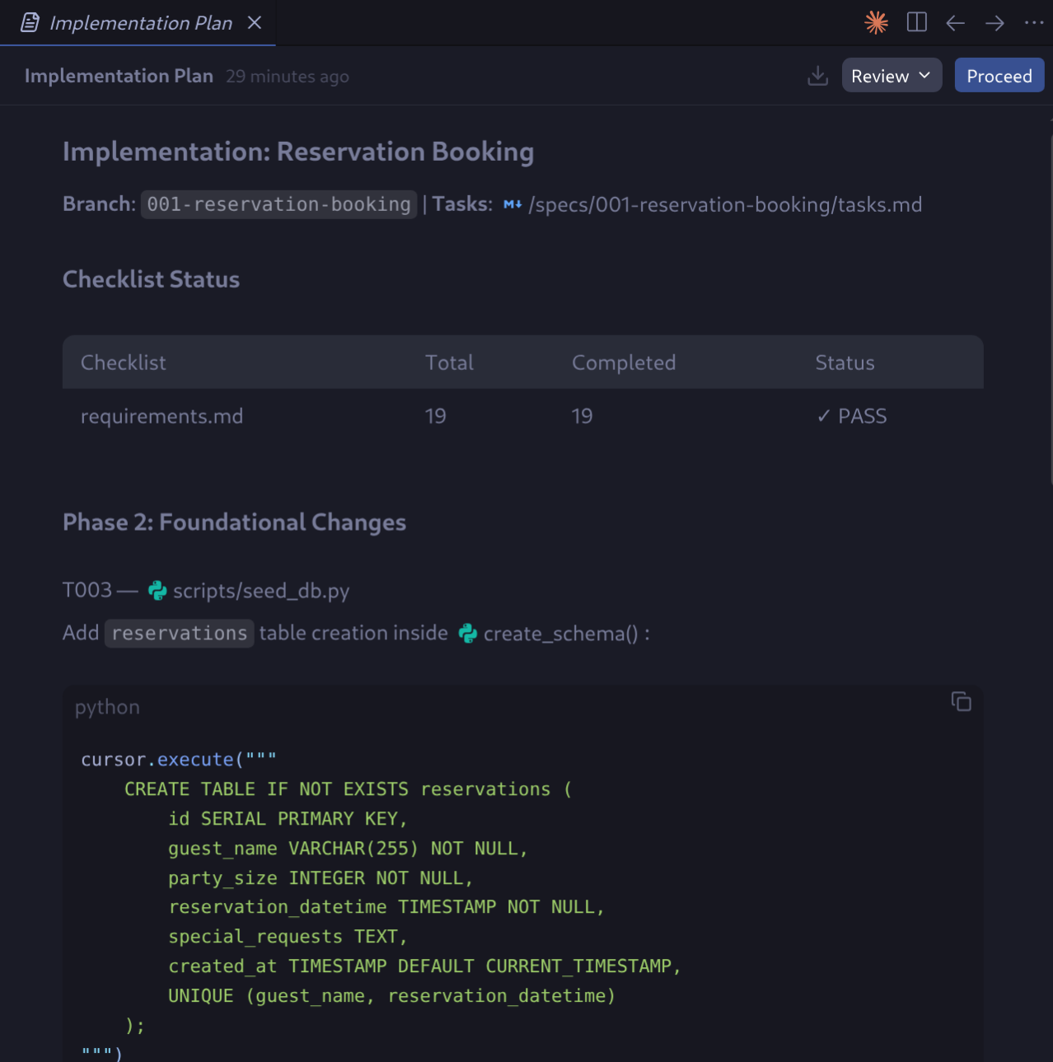Click the document icon in the tab

point(30,22)
